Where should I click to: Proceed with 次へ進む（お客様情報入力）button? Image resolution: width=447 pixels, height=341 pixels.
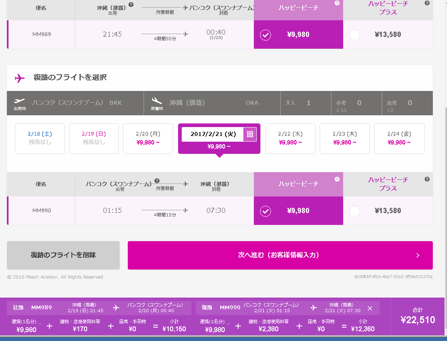(x=280, y=255)
